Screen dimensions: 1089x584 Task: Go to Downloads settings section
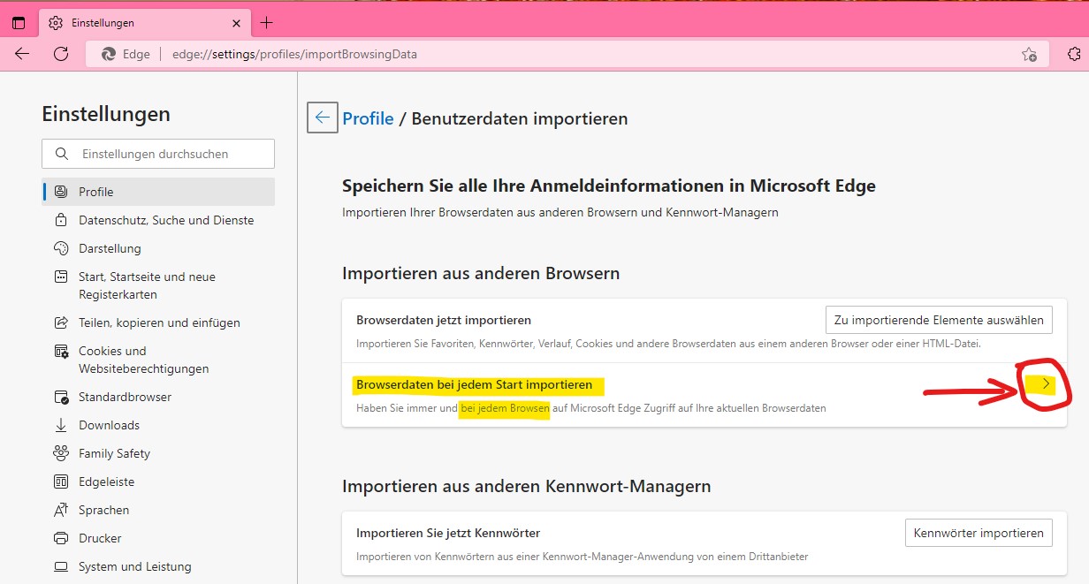[x=109, y=425]
